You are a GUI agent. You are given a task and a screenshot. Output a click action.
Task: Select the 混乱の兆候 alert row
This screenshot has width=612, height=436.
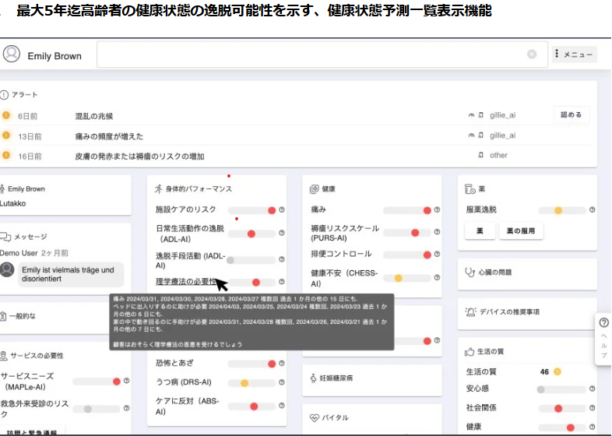point(297,115)
